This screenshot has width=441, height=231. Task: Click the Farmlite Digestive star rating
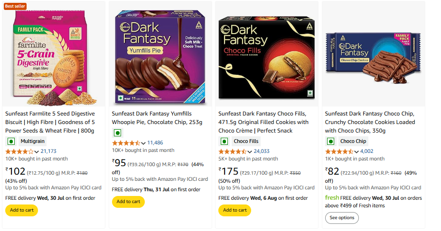tap(19, 151)
